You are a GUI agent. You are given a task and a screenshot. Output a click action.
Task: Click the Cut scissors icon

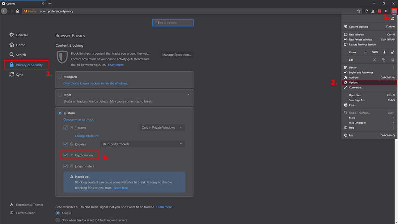(x=374, y=60)
